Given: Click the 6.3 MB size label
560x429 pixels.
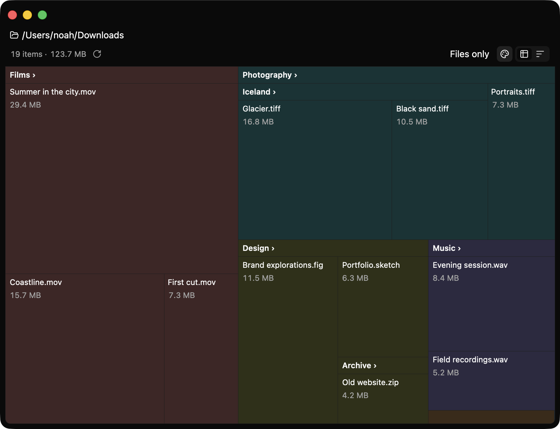Looking at the screenshot, I should click(x=355, y=278).
